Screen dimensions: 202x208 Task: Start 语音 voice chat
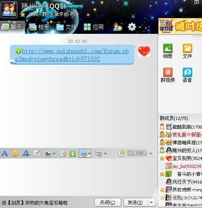pyautogui.click(x=187, y=75)
